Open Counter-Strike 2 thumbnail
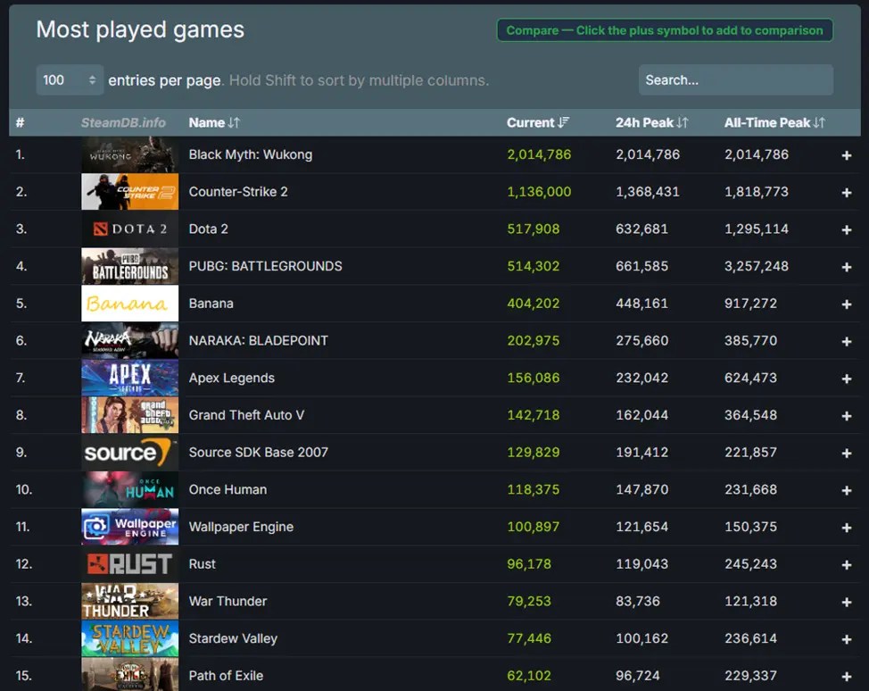 point(129,191)
